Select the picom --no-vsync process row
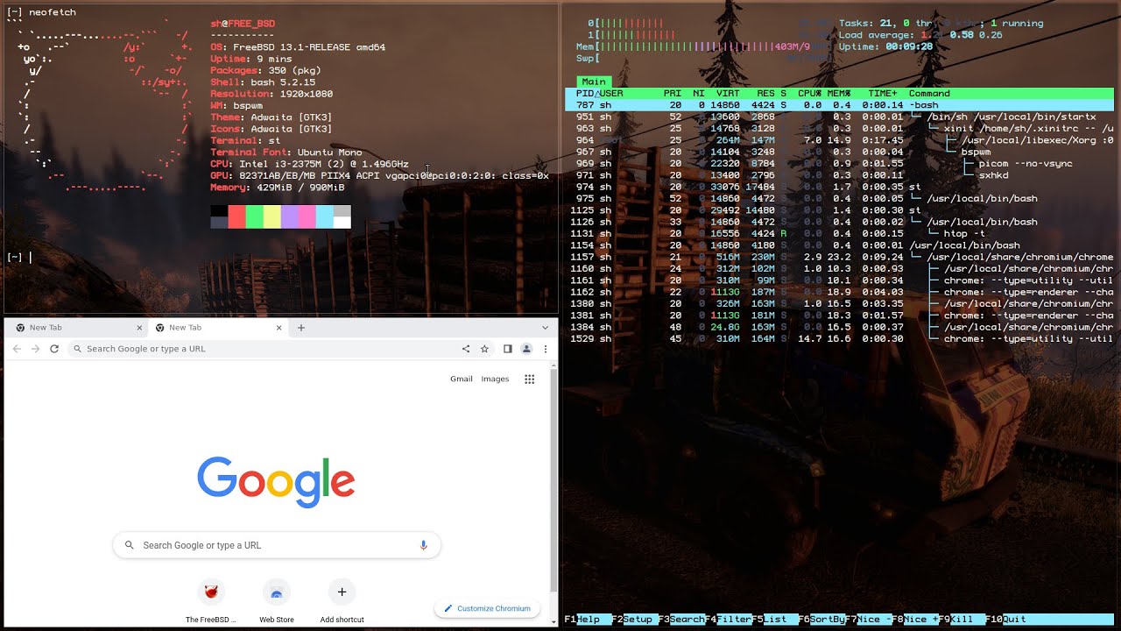This screenshot has height=631, width=1121. tap(839, 164)
